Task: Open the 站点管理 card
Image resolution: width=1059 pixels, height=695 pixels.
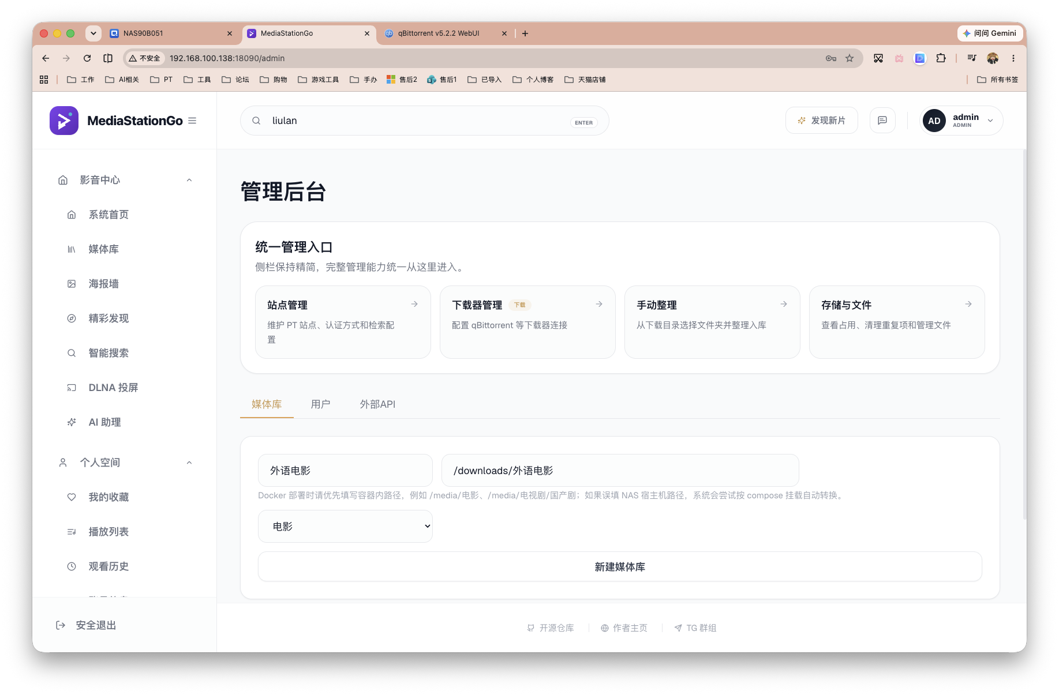Action: pyautogui.click(x=343, y=322)
